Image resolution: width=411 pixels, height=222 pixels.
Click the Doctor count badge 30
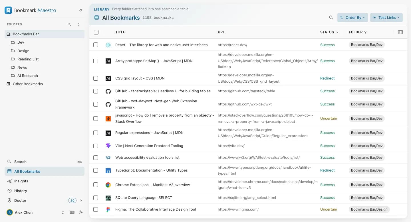click(x=72, y=201)
